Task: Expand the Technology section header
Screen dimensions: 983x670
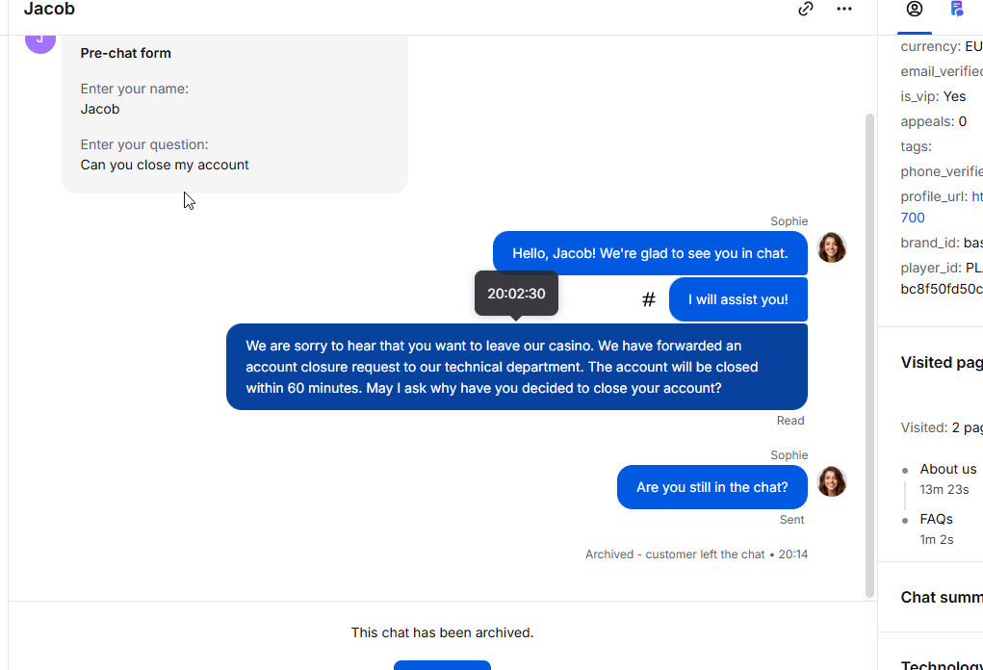Action: tap(942, 665)
